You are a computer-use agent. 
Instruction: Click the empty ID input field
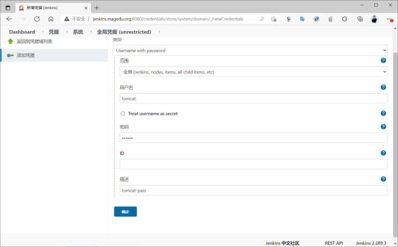point(254,164)
